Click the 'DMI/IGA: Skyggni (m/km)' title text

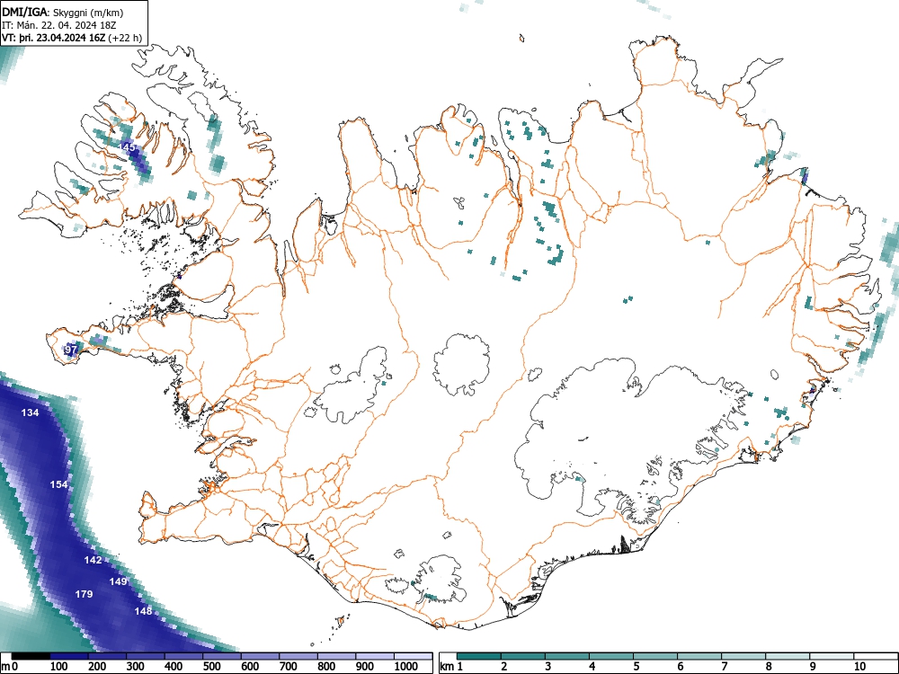click(63, 12)
